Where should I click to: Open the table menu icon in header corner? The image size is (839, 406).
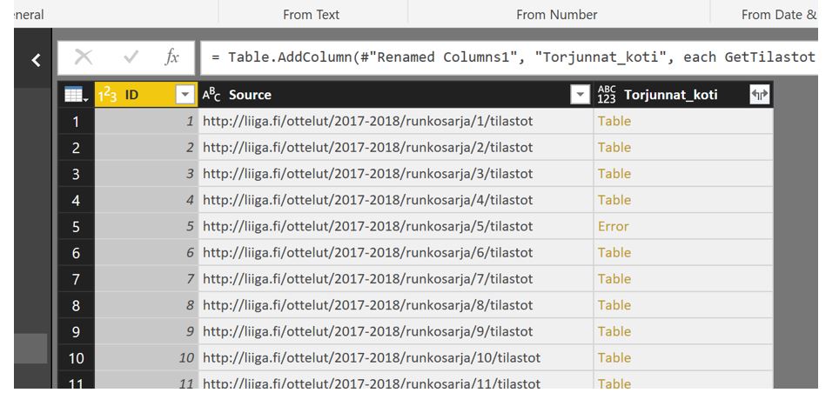pos(76,96)
